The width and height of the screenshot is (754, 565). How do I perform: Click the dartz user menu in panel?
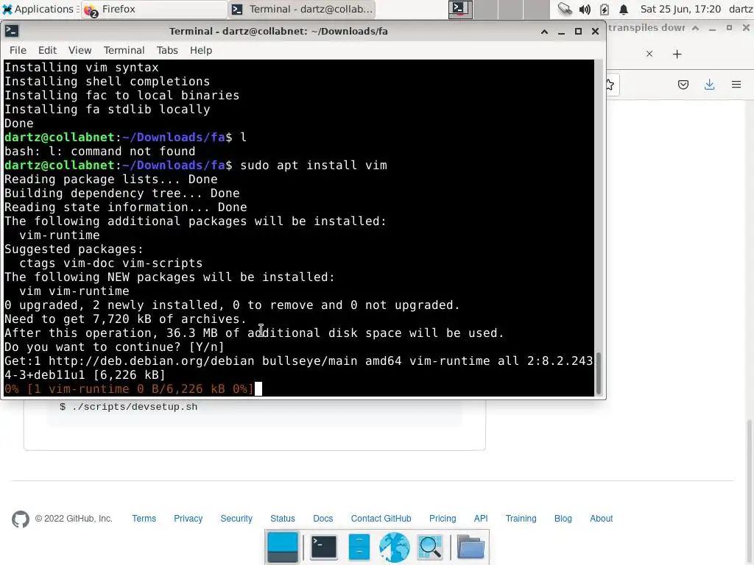pos(741,9)
